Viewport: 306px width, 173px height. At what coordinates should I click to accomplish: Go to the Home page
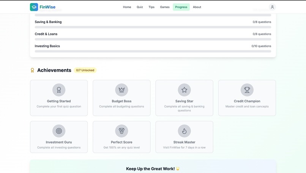pos(127,7)
